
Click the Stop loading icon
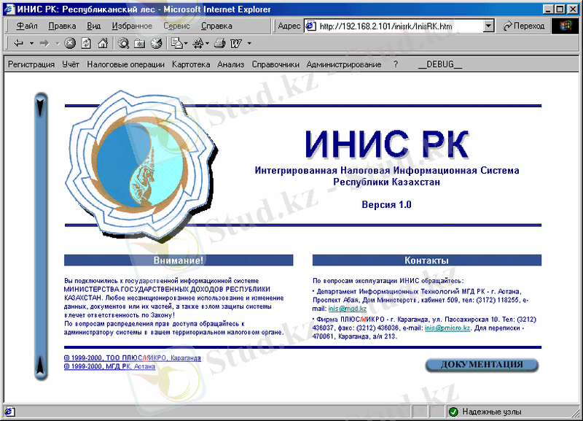point(70,44)
